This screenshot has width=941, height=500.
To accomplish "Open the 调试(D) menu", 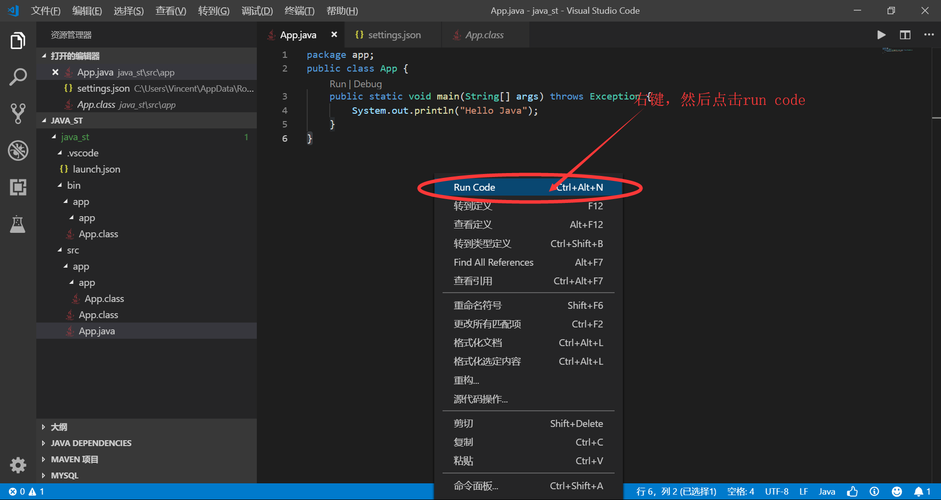I will point(257,10).
